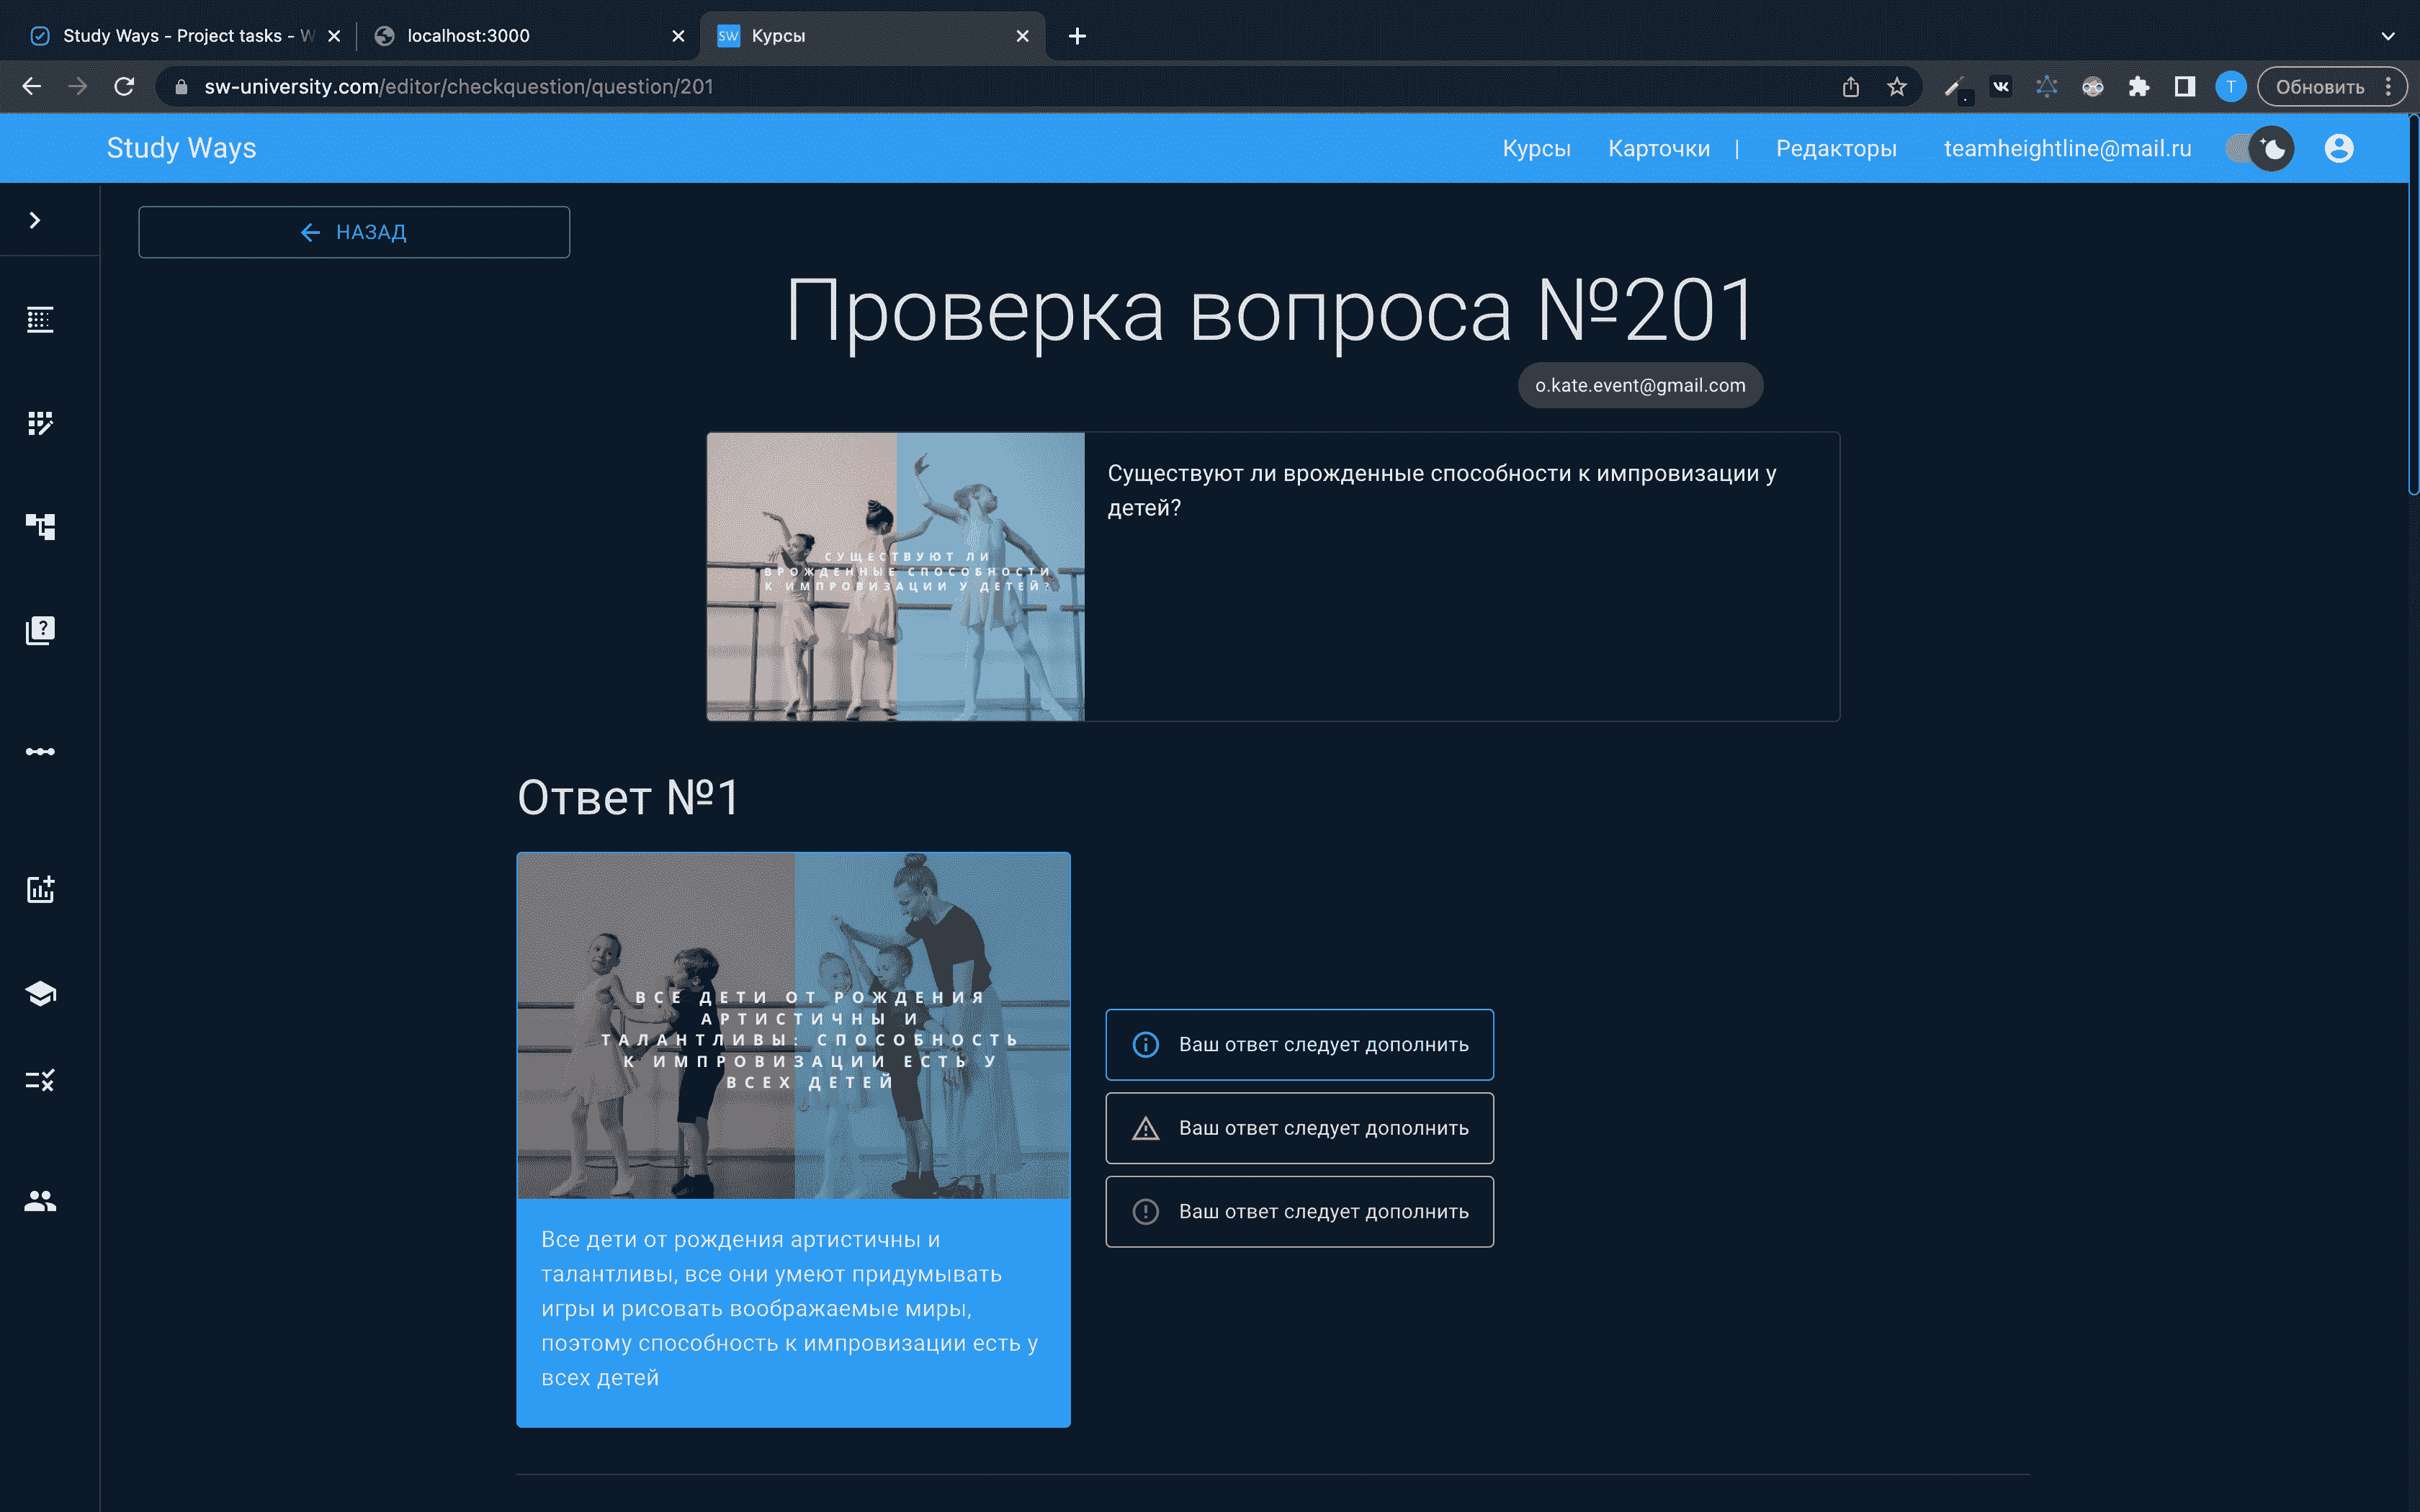Select the exclamation-circle 'Ваш ответ следует дополнить' button
This screenshot has height=1512, width=2420.
pyautogui.click(x=1299, y=1211)
